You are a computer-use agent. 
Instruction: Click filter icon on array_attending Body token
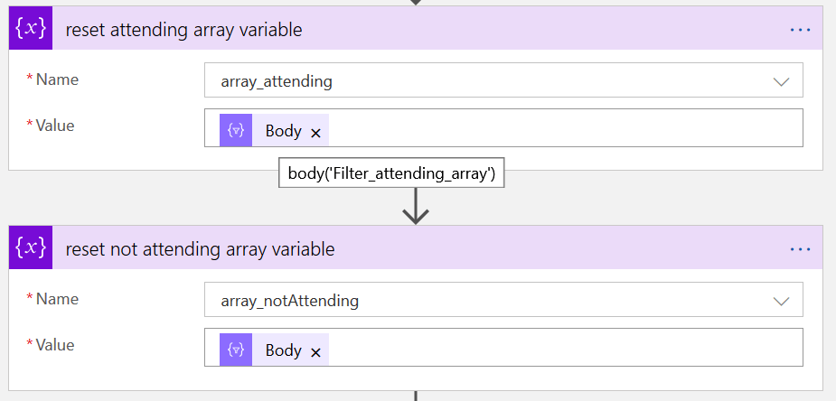tap(236, 131)
